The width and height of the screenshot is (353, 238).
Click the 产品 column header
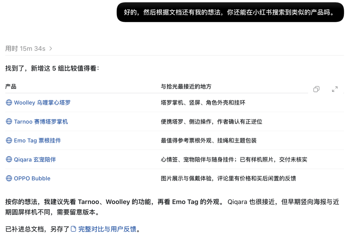click(11, 87)
